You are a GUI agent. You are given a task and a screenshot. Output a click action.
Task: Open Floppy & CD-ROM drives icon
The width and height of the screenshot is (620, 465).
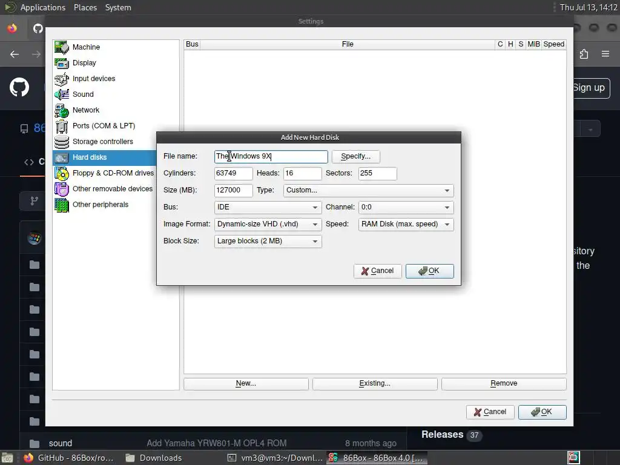click(x=62, y=173)
